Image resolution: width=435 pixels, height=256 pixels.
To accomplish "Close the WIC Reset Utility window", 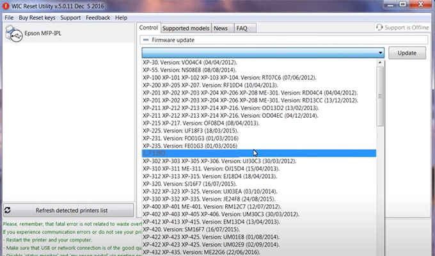I will (420, 4).
